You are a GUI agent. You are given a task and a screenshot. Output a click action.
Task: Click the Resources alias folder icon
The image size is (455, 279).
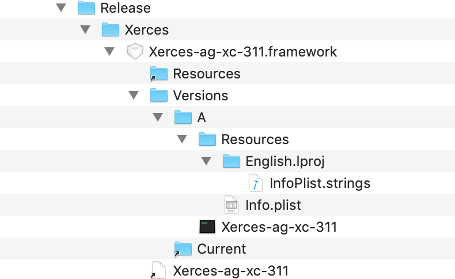158,74
